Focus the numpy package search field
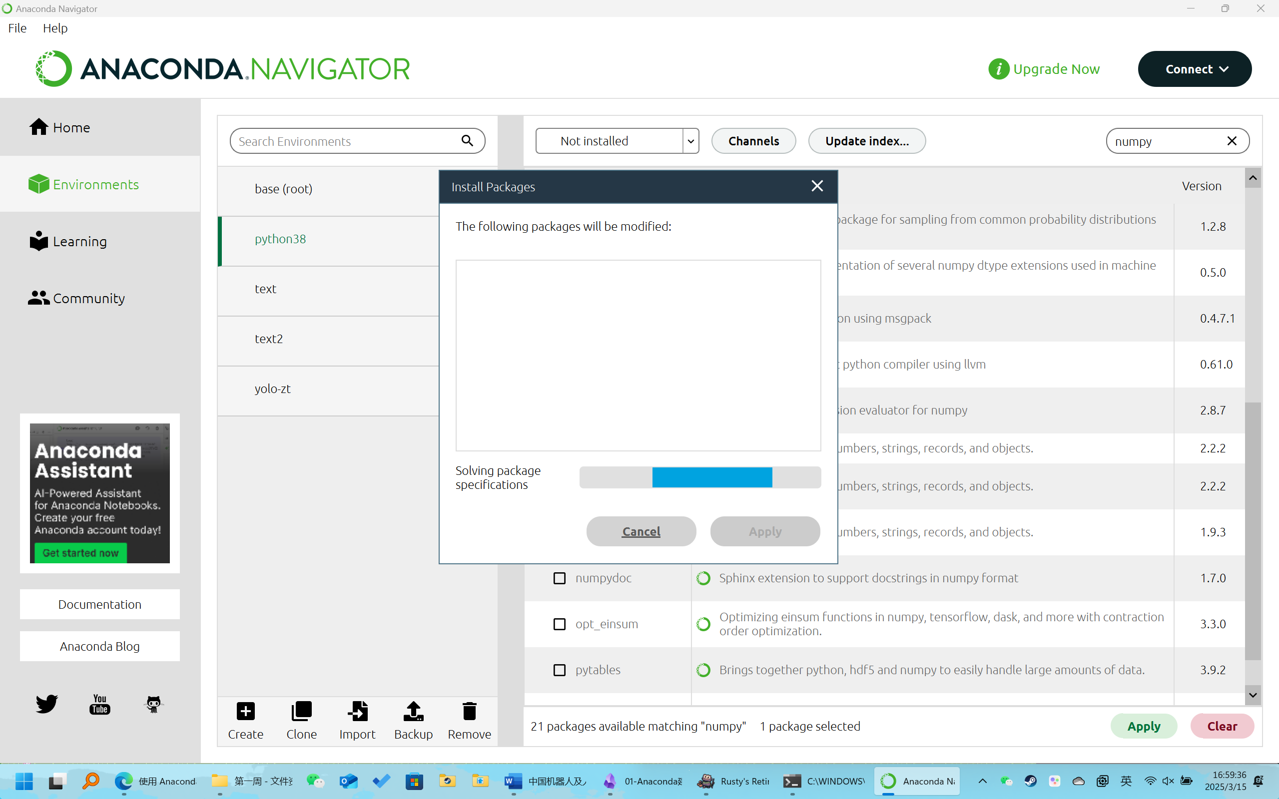Viewport: 1279px width, 799px height. pos(1178,141)
